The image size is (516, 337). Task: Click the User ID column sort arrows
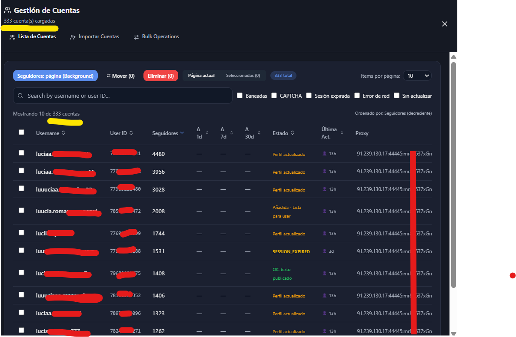131,133
